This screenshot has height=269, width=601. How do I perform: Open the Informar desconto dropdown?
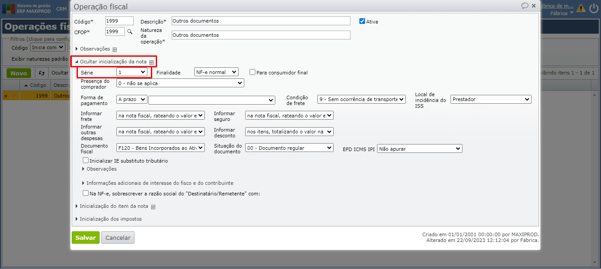[x=289, y=132]
